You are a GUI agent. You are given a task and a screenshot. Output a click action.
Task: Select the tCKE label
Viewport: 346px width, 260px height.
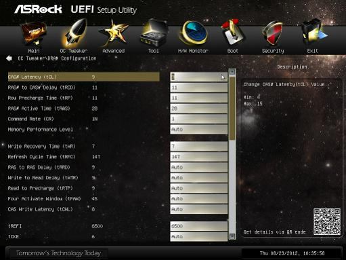pyautogui.click(x=14, y=236)
